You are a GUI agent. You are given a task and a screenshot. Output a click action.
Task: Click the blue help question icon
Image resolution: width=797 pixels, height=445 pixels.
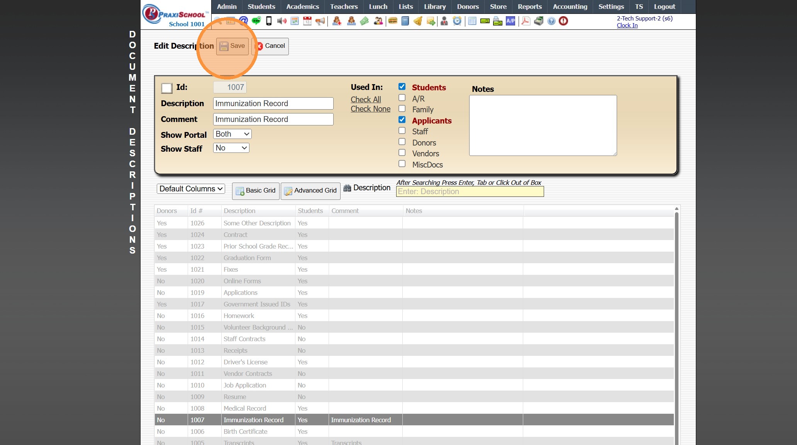pos(551,21)
